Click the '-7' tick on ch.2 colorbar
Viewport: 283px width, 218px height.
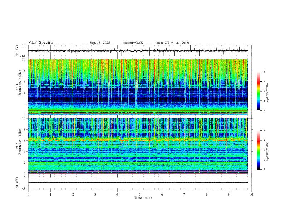(263, 169)
